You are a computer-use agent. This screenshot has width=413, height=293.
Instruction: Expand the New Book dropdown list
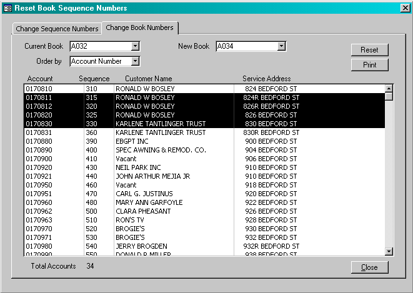click(282, 46)
